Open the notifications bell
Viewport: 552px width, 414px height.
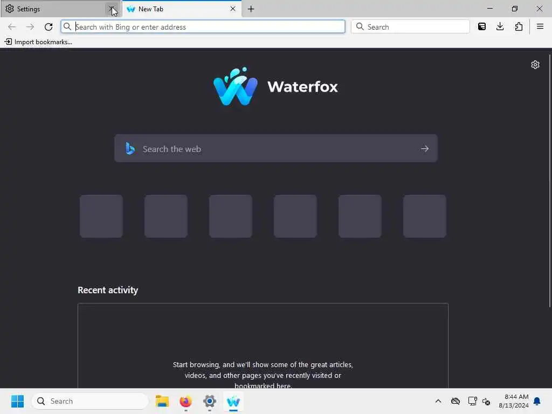click(x=537, y=401)
